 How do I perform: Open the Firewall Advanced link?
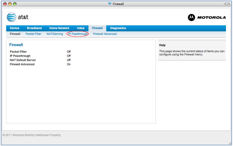(x=105, y=34)
